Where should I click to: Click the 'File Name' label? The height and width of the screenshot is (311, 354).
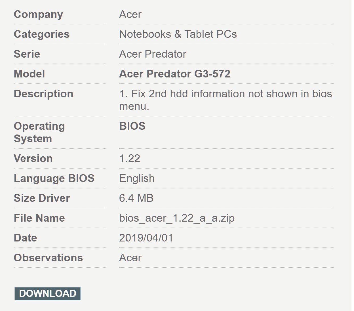coord(39,218)
